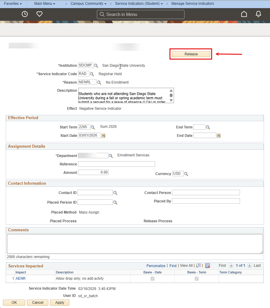
Task: Click the Start Date 03/01/2026 field
Action: click(89, 135)
